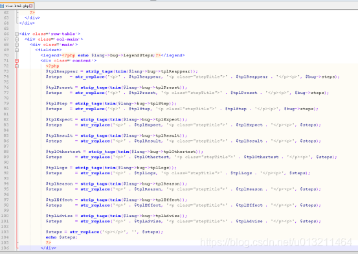Click $tplEffect variable at start of line 97
The width and height of the screenshot is (358, 254).
59,200
